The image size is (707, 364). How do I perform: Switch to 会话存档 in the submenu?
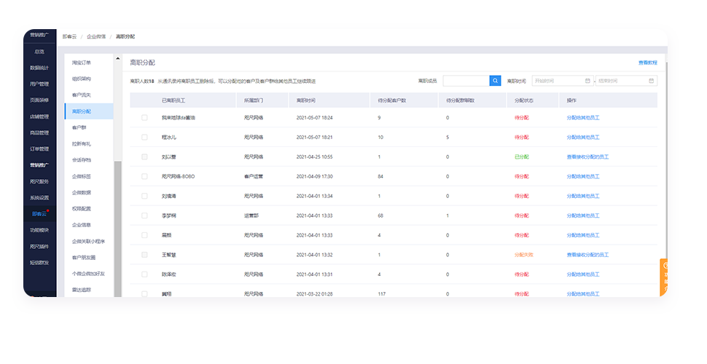[82, 159]
